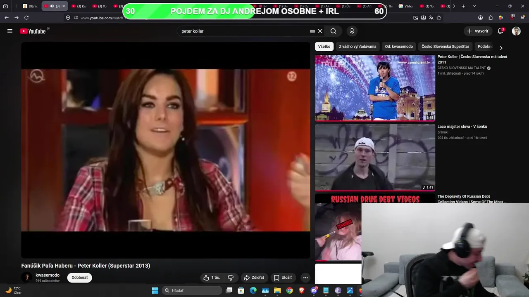
Task: Go forward in browser history
Action: (17, 18)
